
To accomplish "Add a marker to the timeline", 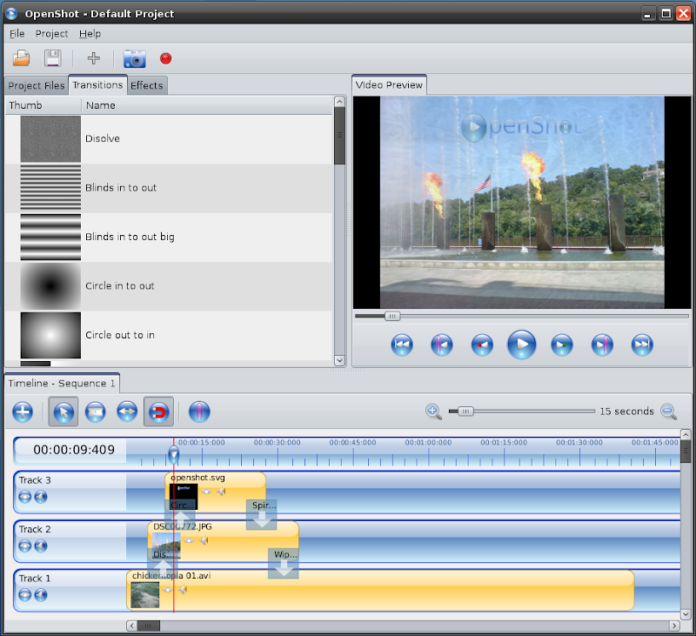I will pyautogui.click(x=199, y=412).
